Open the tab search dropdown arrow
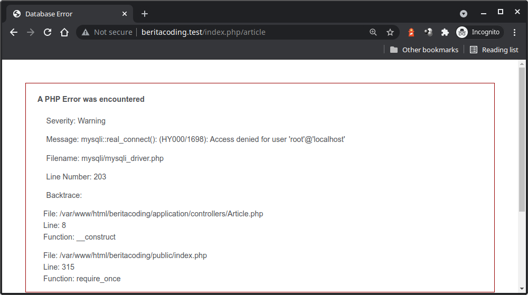The width and height of the screenshot is (528, 295). tap(464, 14)
